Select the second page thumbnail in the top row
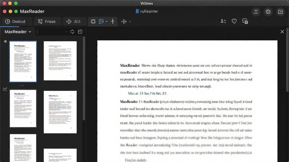The width and height of the screenshot is (289, 162). (x=60, y=61)
